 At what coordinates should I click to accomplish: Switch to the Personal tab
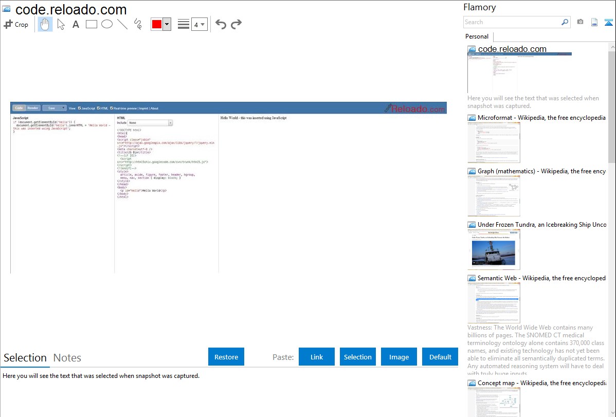tap(477, 37)
